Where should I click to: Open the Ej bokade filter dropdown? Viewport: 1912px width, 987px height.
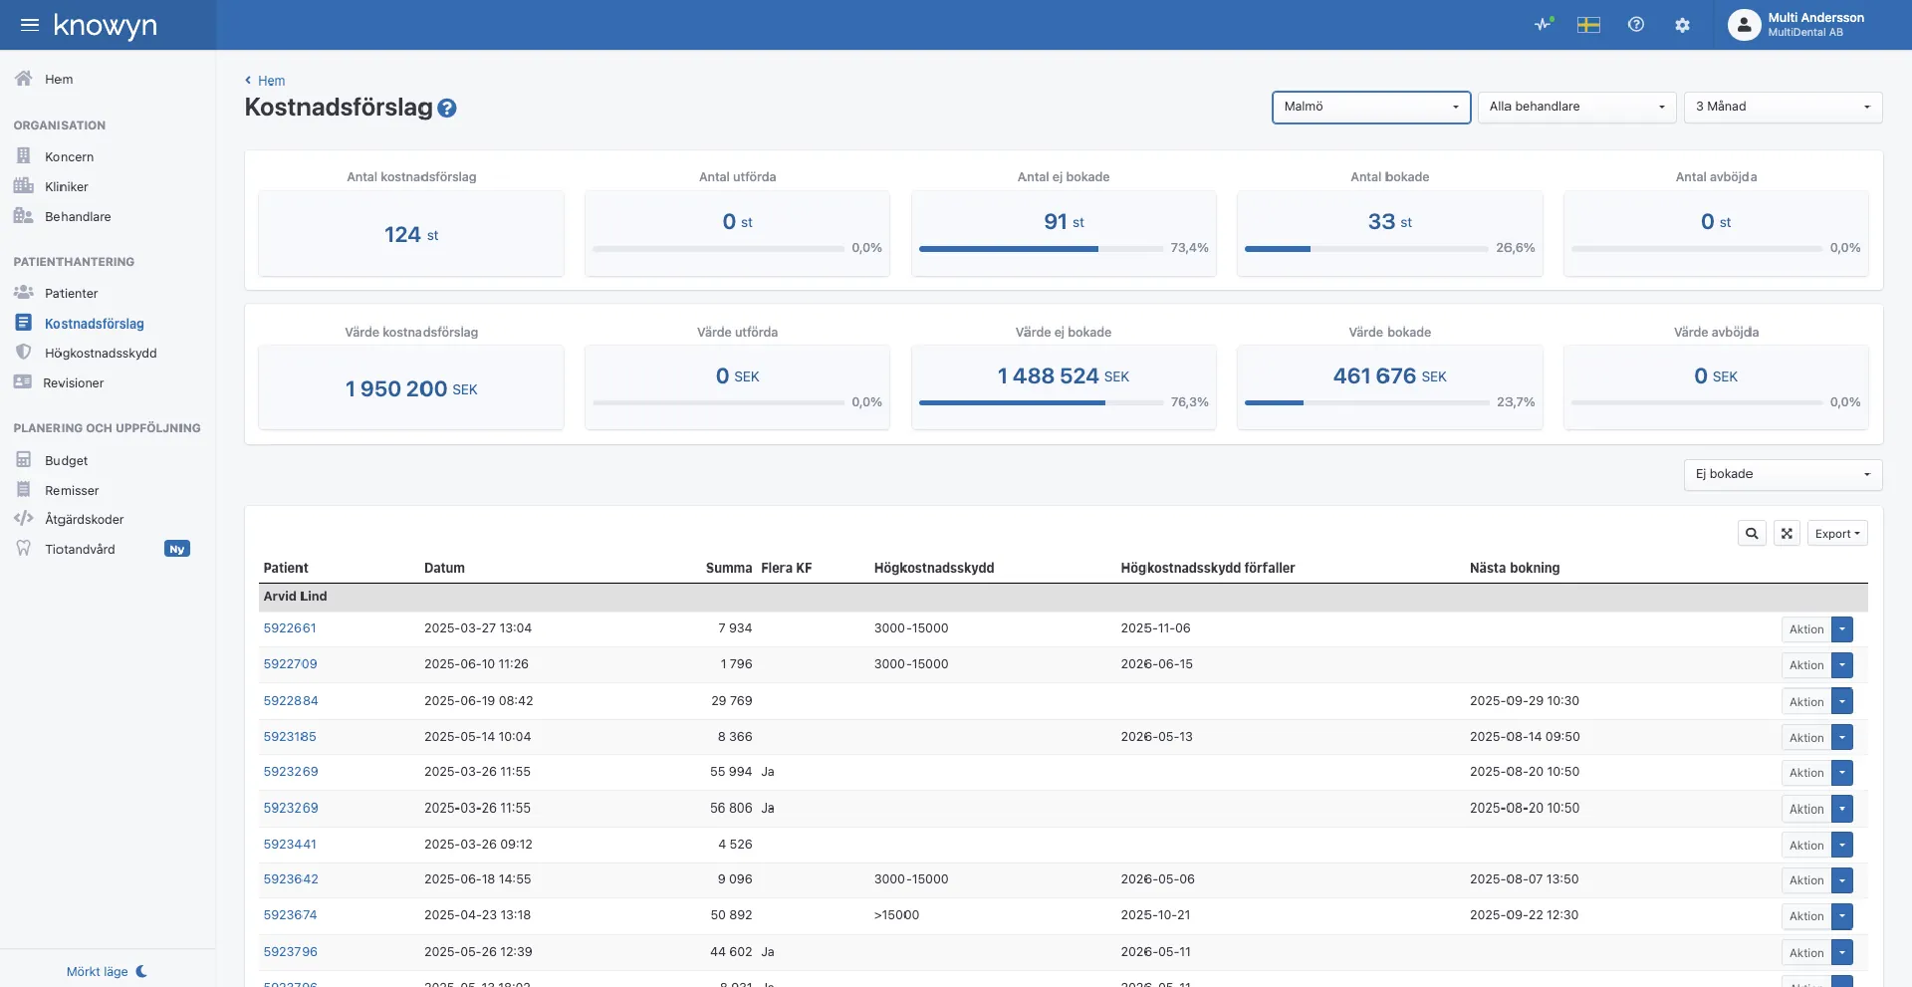click(1783, 474)
